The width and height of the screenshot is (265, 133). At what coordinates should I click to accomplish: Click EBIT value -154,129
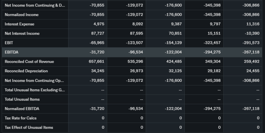pos(173,43)
